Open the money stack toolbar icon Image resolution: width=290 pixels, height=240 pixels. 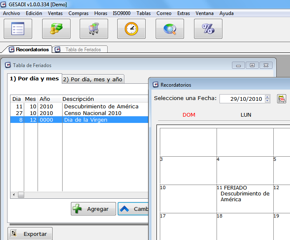56,29
